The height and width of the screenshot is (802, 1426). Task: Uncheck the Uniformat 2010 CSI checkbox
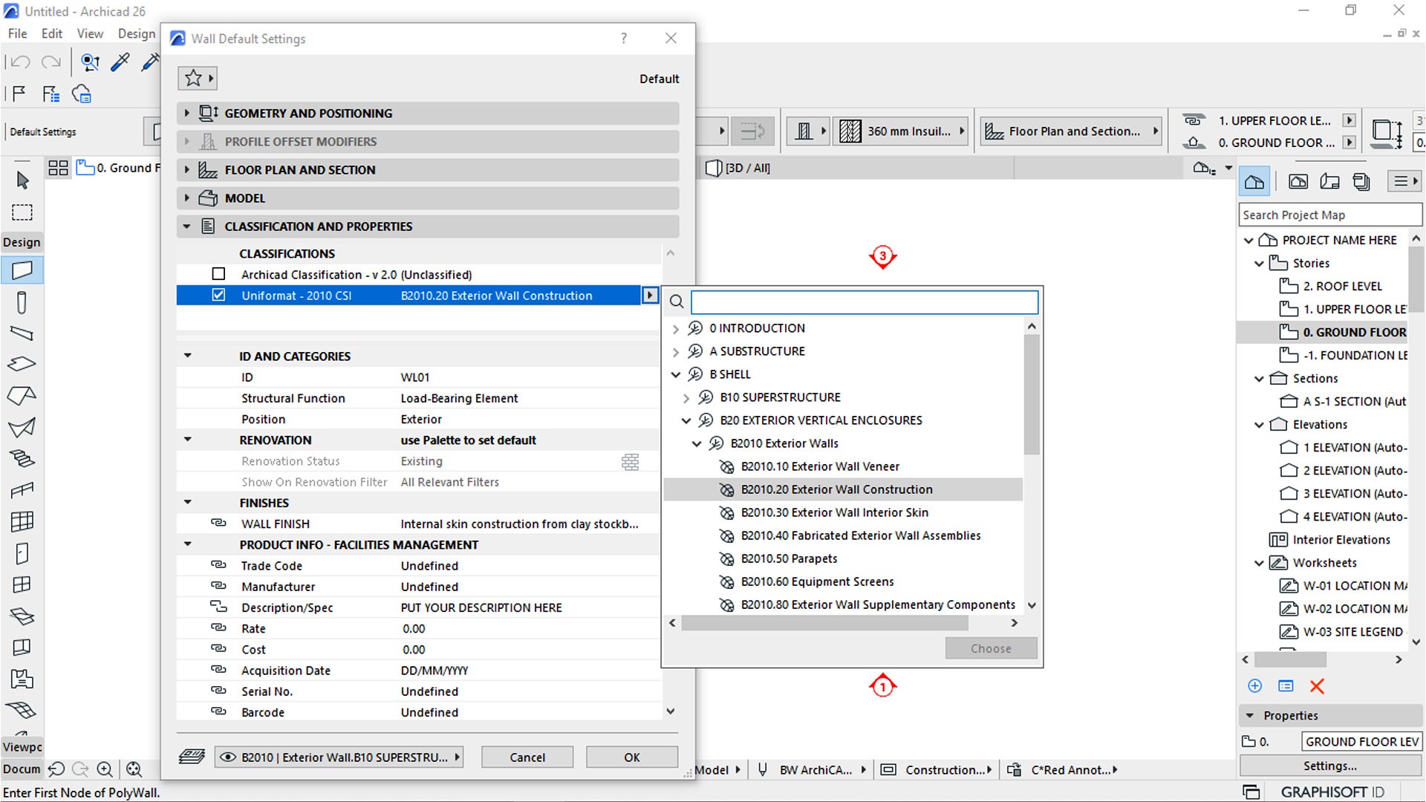(x=218, y=295)
